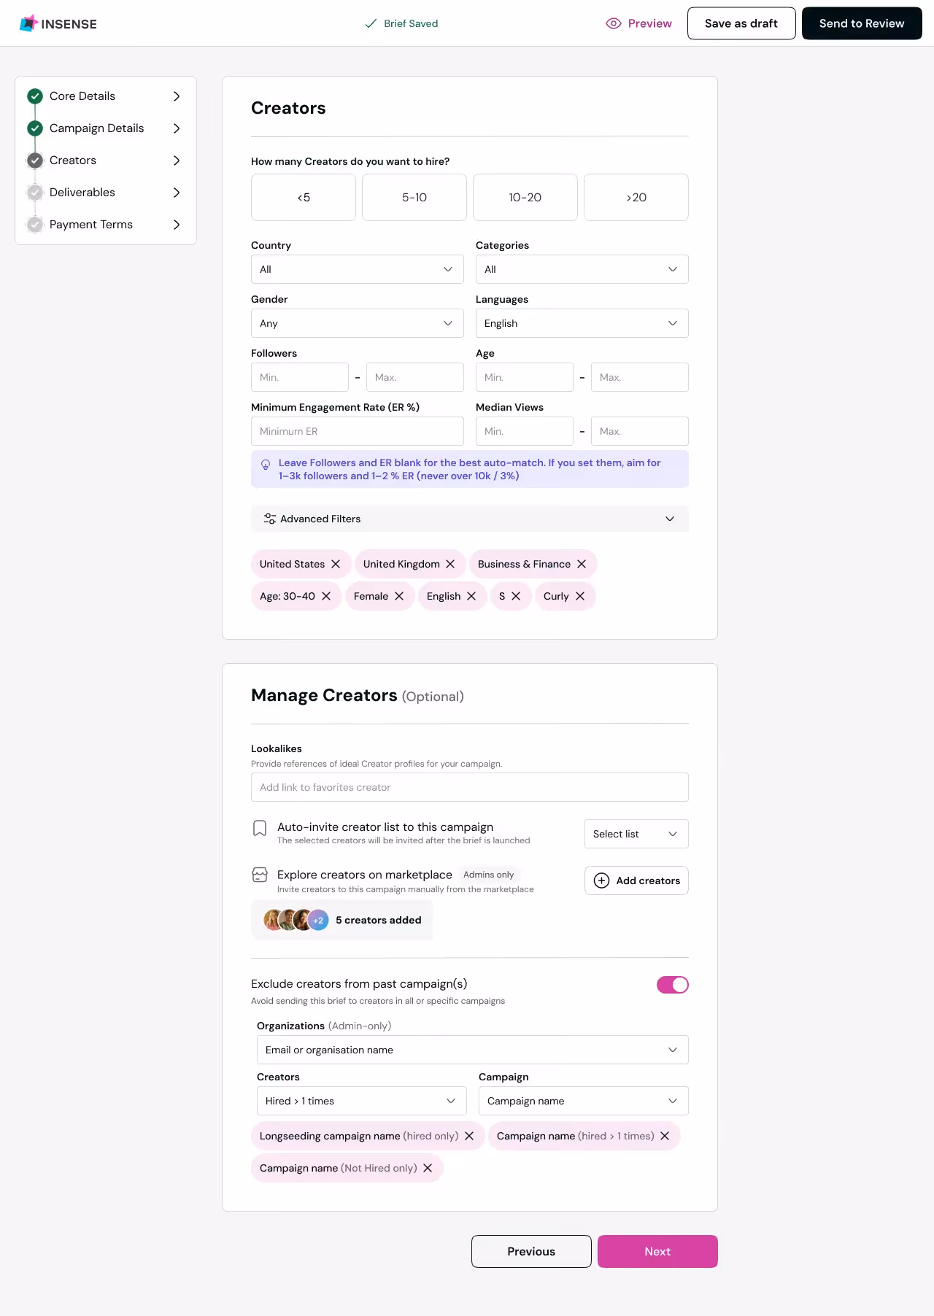Click the marketplace storefront icon
934x1316 pixels.
pyautogui.click(x=260, y=875)
